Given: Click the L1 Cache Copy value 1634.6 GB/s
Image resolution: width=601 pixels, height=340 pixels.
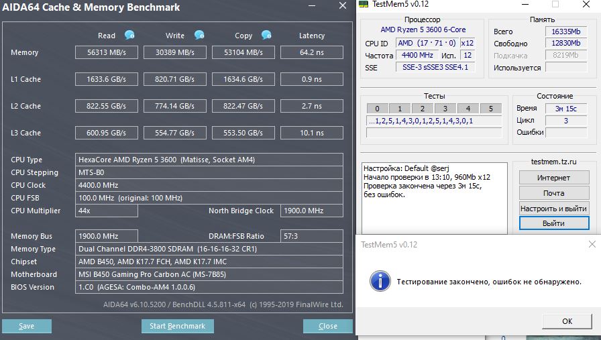Looking at the screenshot, I should tap(243, 79).
